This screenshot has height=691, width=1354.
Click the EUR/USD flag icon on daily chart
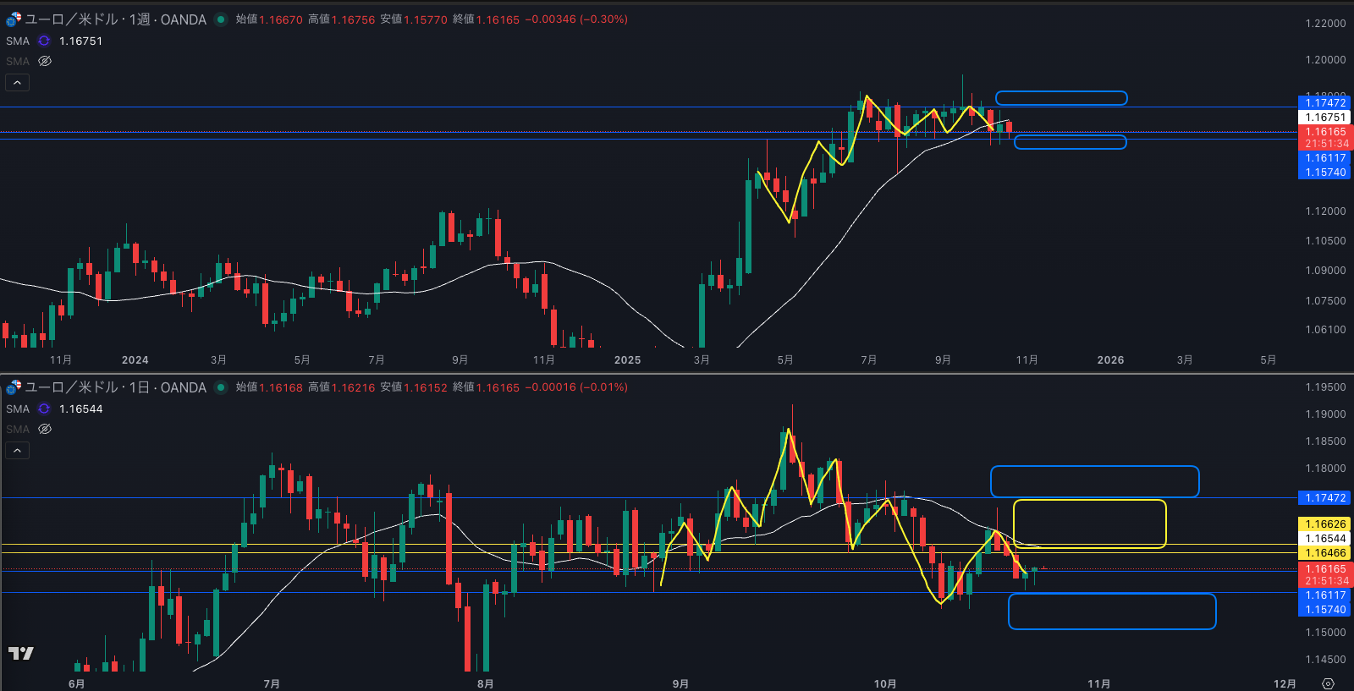(14, 387)
